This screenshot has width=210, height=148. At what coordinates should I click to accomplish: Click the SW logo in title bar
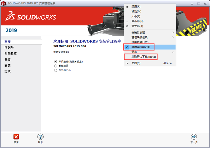tap(4, 3)
